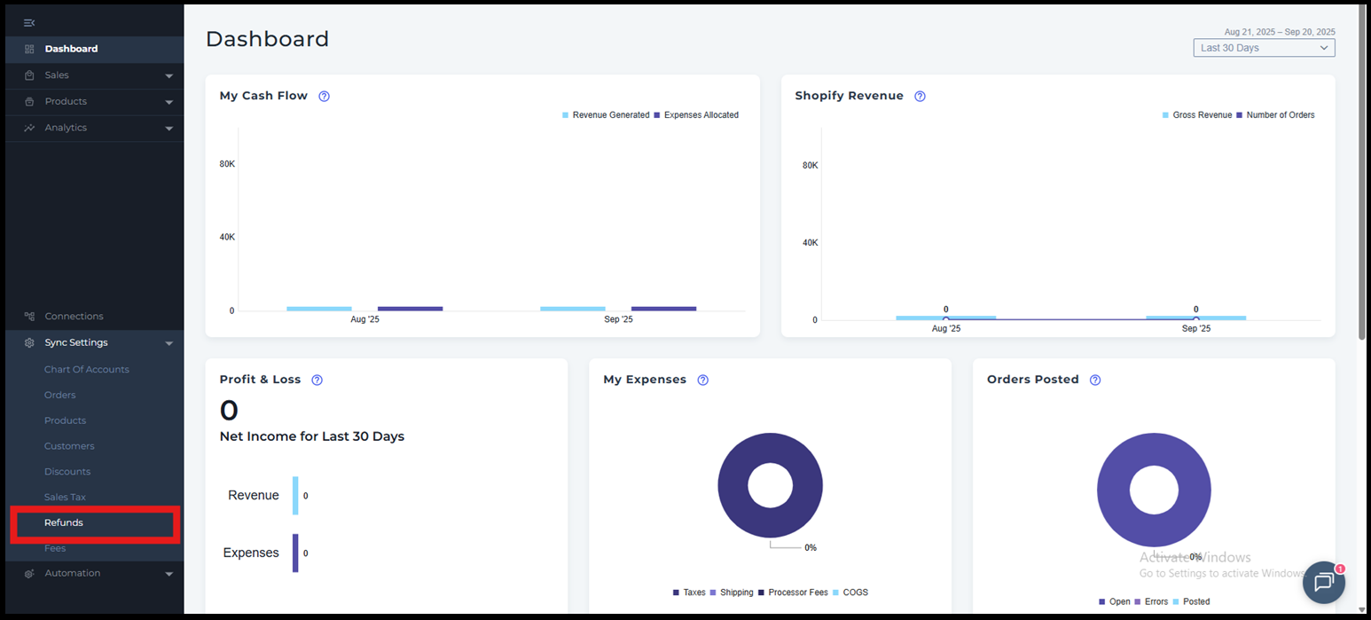The width and height of the screenshot is (1371, 620).
Task: Click the Connections icon in the sidebar
Action: click(29, 317)
